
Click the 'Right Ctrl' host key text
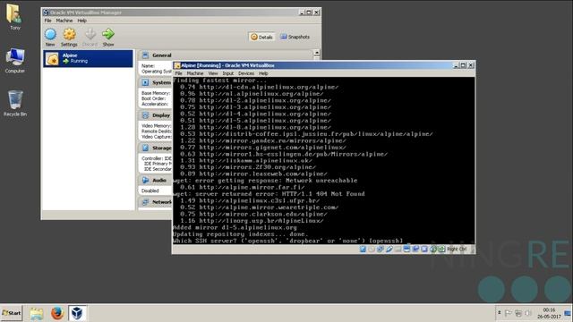coord(457,249)
